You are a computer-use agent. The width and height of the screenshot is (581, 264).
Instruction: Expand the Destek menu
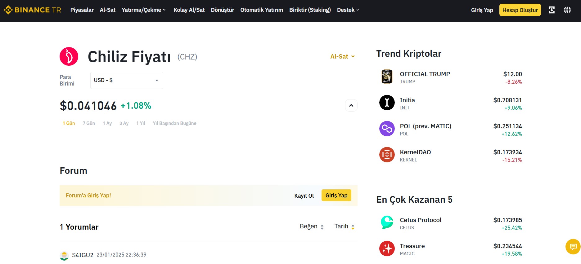(348, 10)
